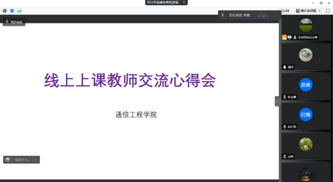This screenshot has width=333, height=182.
Task: Click the green microphone icon on first thumbnail
Action: point(295,37)
